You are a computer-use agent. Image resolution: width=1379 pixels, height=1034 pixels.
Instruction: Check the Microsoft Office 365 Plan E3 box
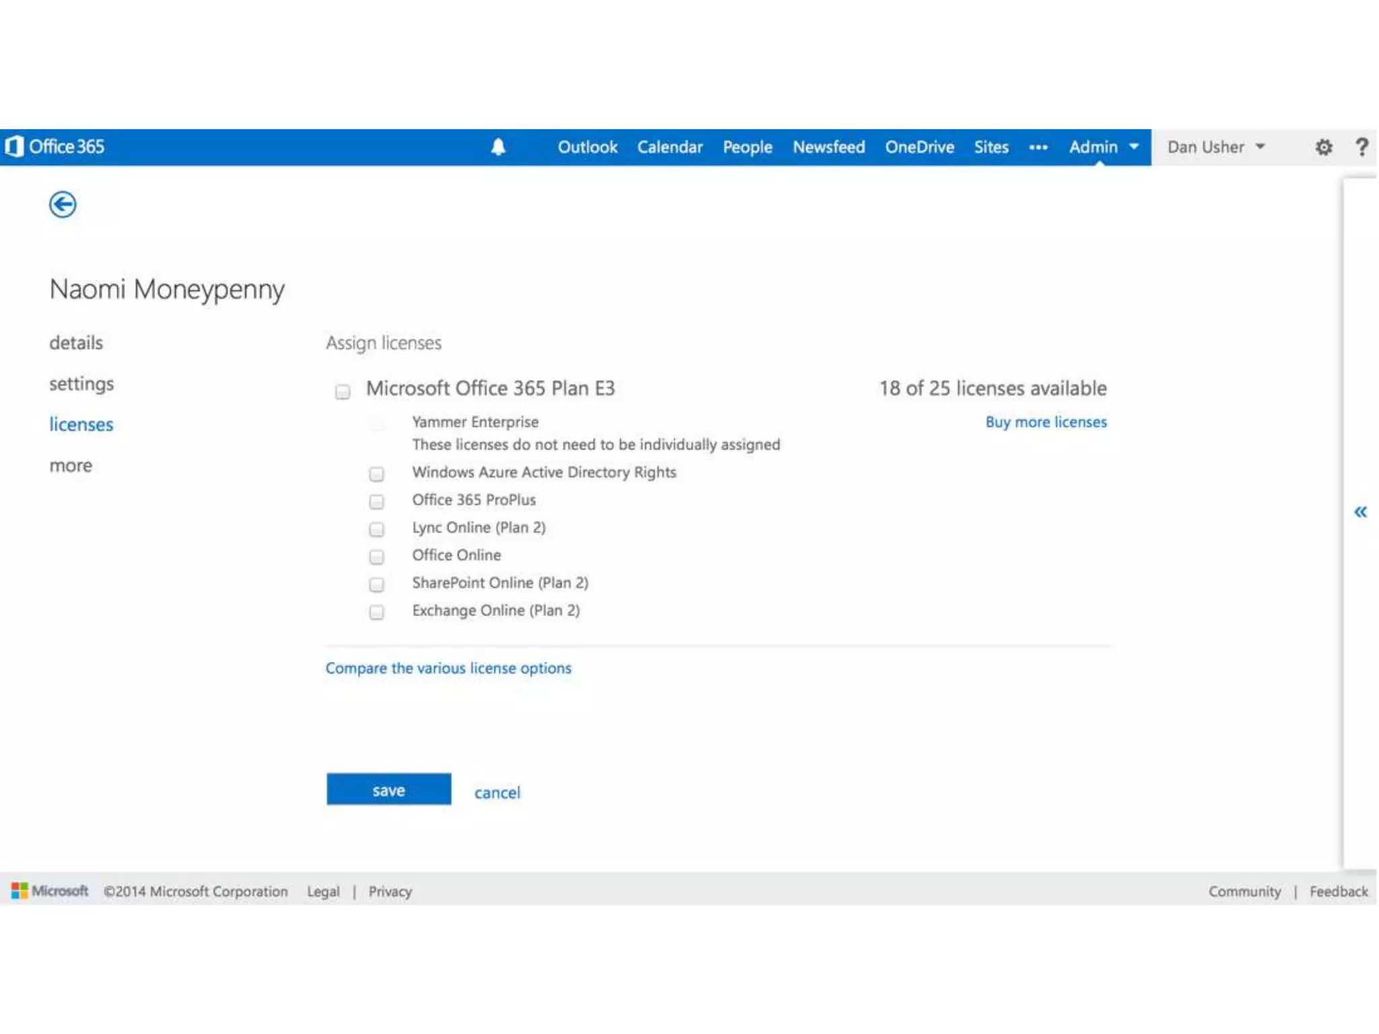343,391
